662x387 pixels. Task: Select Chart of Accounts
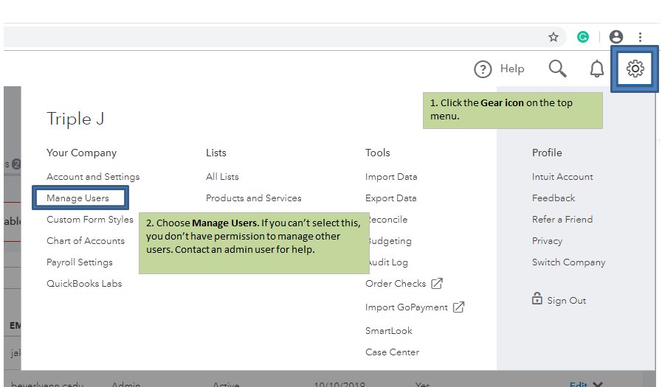pos(86,241)
